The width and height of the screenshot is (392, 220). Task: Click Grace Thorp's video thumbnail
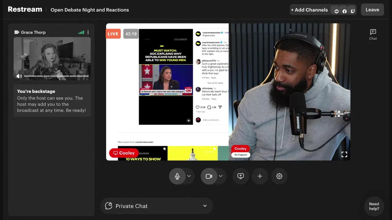click(52, 59)
